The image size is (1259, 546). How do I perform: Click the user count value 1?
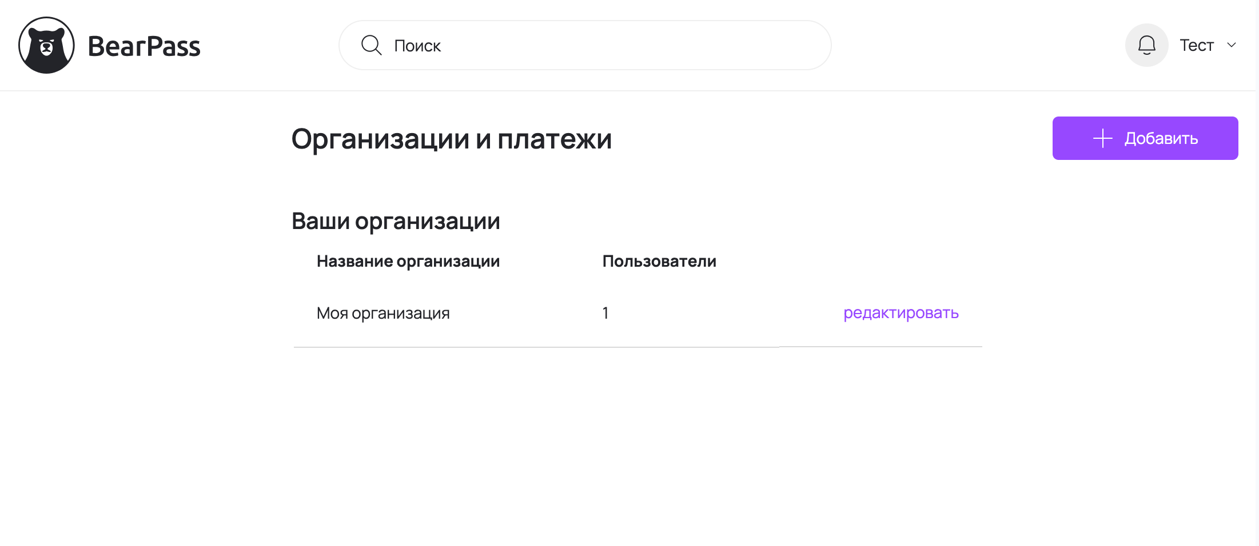(605, 313)
